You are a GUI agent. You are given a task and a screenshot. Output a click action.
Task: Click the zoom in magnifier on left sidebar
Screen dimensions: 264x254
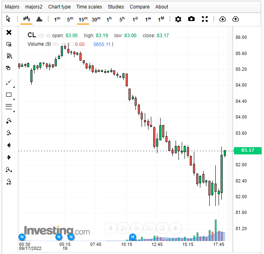point(9,121)
